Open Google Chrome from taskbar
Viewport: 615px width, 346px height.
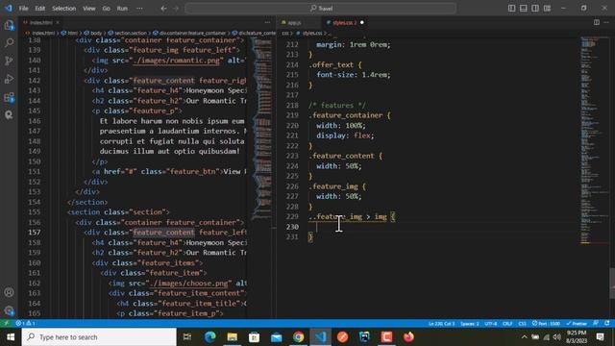298,337
